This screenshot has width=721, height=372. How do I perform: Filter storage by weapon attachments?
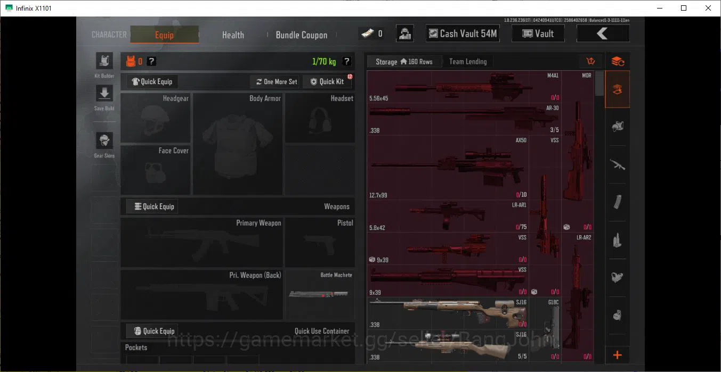618,277
